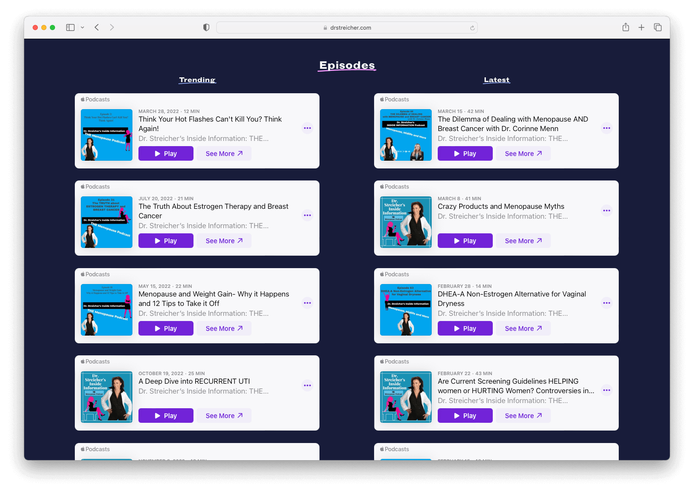Image resolution: width=694 pixels, height=492 pixels.
Task: Open title 'DHEA-A Non-Estrogen Alternative for Vaginal Dryness'
Action: pos(512,299)
